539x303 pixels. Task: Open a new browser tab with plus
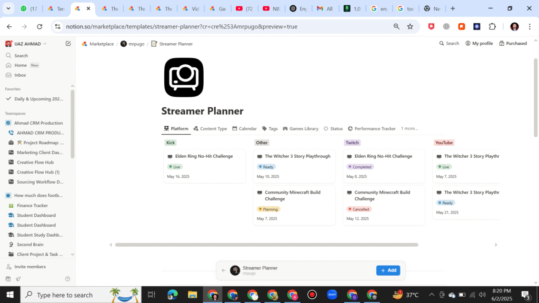pyautogui.click(x=453, y=8)
